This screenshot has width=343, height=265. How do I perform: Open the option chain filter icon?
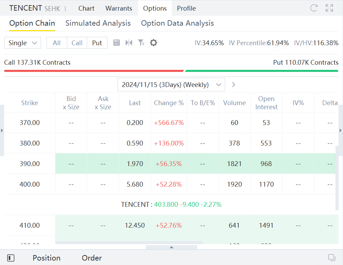coord(141,43)
